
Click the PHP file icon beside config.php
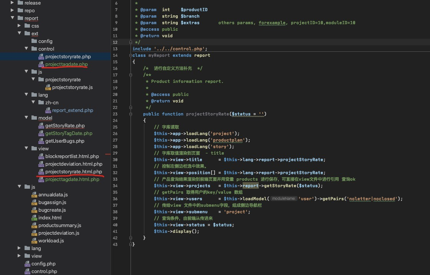coord(28,264)
